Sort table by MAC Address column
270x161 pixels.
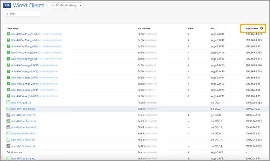[x=144, y=28]
